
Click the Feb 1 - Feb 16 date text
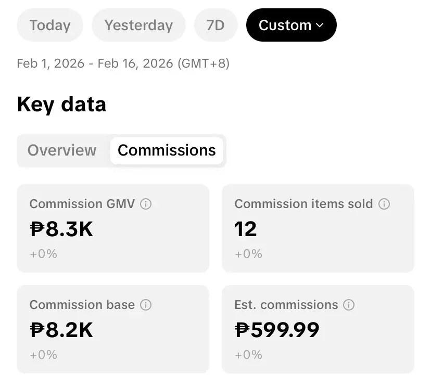[x=123, y=63]
